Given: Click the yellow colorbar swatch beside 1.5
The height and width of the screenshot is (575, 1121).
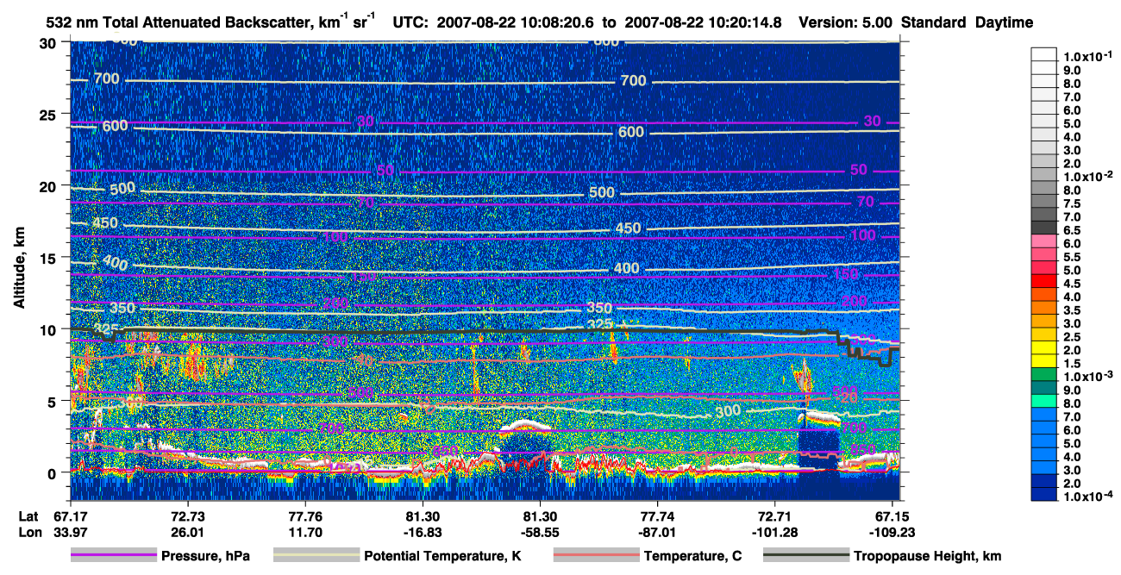Looking at the screenshot, I should point(1044,360).
